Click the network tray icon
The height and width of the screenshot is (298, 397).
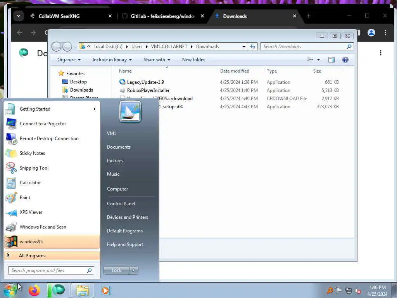point(349,291)
